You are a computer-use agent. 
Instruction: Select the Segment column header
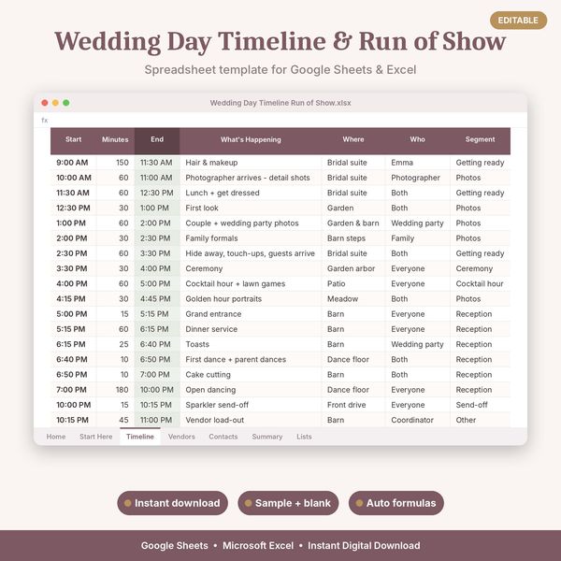click(481, 139)
